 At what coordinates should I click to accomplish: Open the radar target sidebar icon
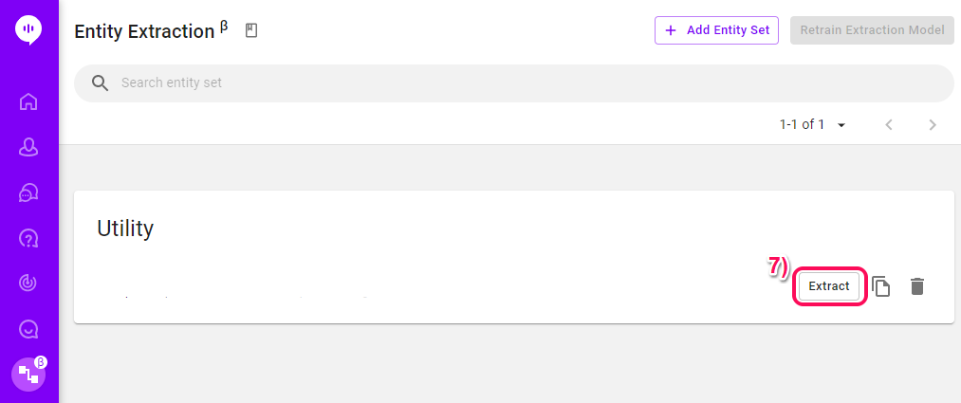click(x=28, y=283)
